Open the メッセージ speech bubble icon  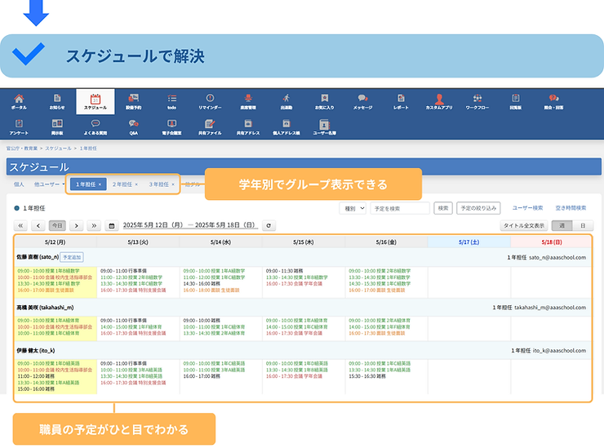coord(362,100)
